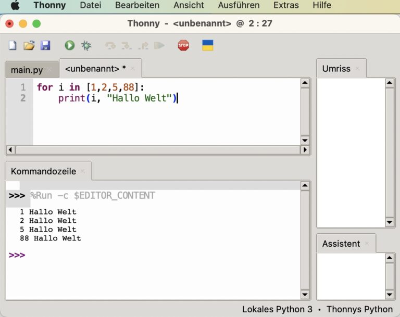
Task: Click Lokales Python 3 interpreter selector
Action: [x=277, y=309]
